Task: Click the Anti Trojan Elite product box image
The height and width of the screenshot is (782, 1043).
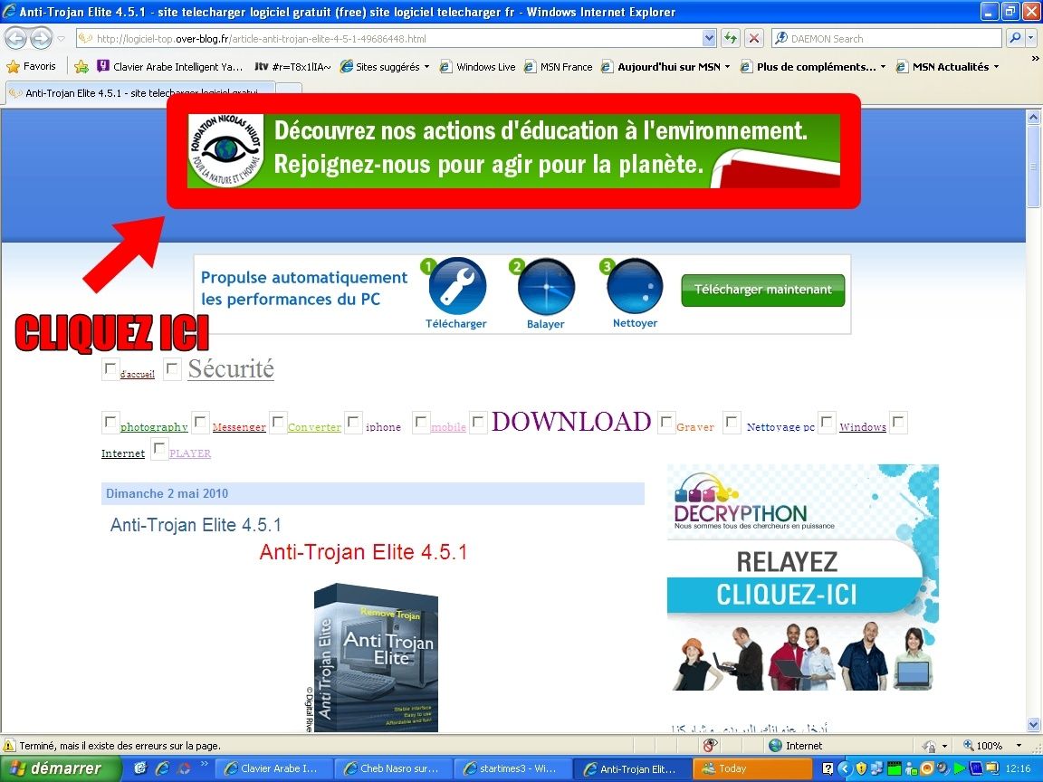Action: click(376, 658)
